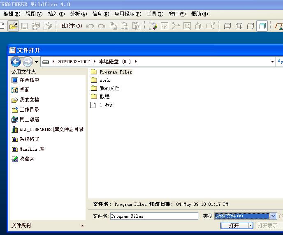The image size is (283, 235).
Task: Click the Copy toolbar icon
Action: click(113, 26)
